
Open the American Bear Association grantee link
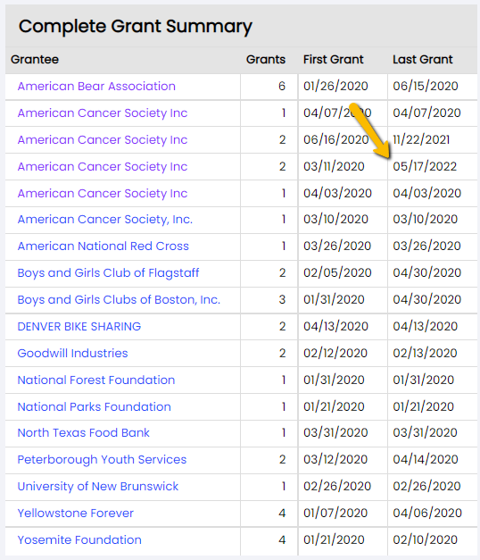pos(96,86)
